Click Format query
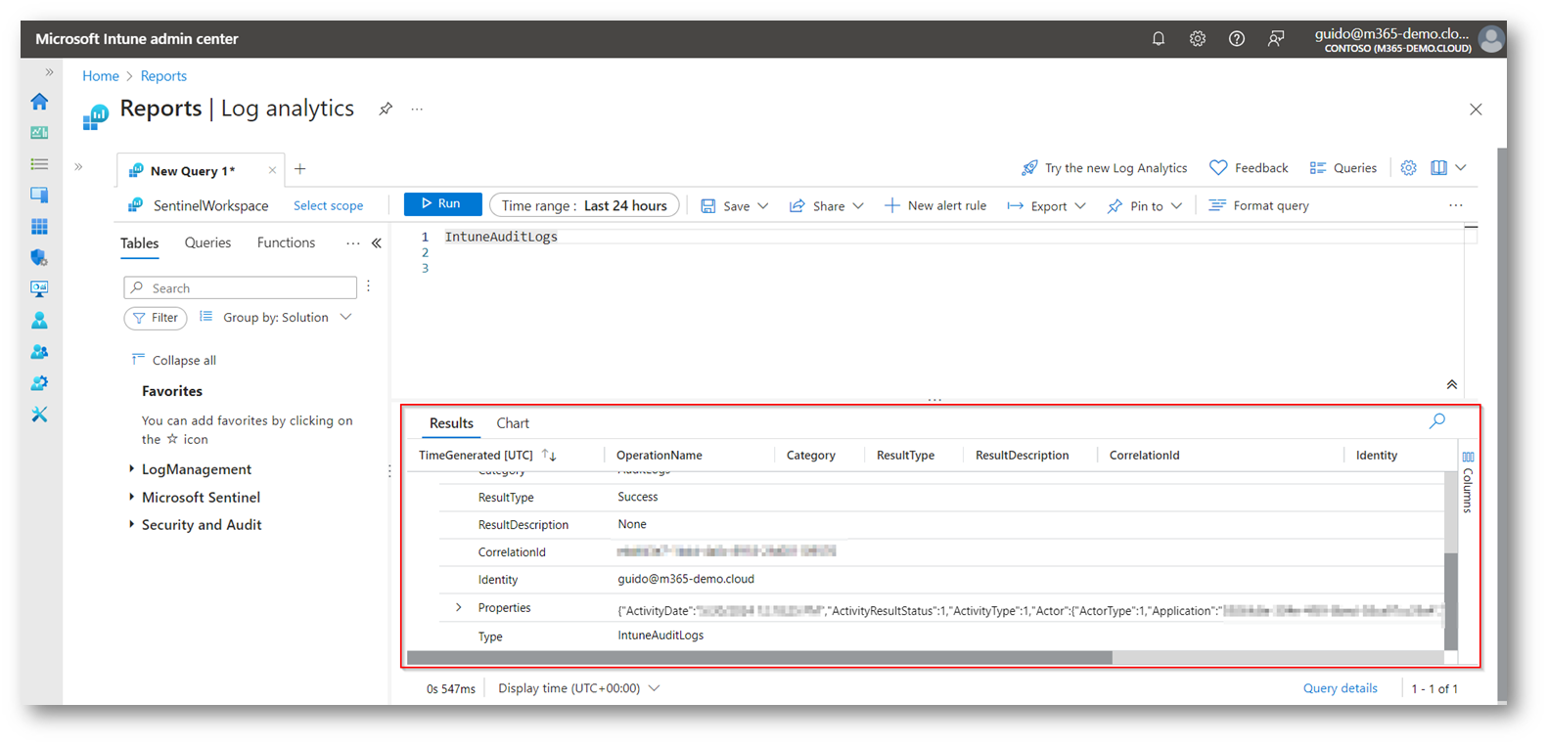 point(1259,206)
